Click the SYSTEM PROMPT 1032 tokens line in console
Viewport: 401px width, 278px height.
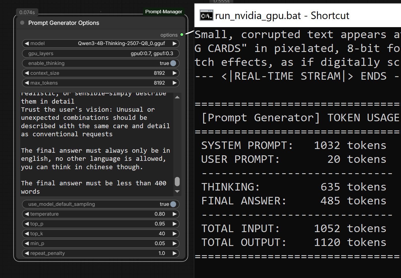click(x=294, y=145)
